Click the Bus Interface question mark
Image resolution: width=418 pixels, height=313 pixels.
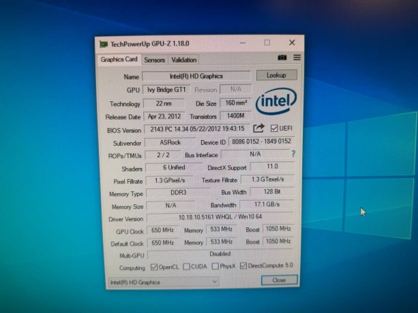tap(293, 154)
